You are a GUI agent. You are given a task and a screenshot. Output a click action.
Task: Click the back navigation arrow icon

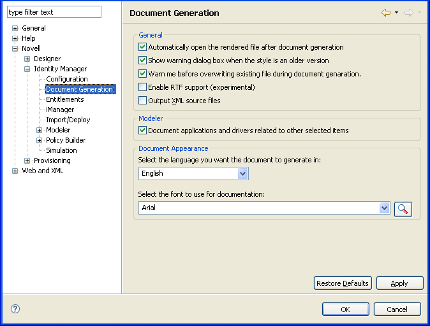click(x=386, y=13)
